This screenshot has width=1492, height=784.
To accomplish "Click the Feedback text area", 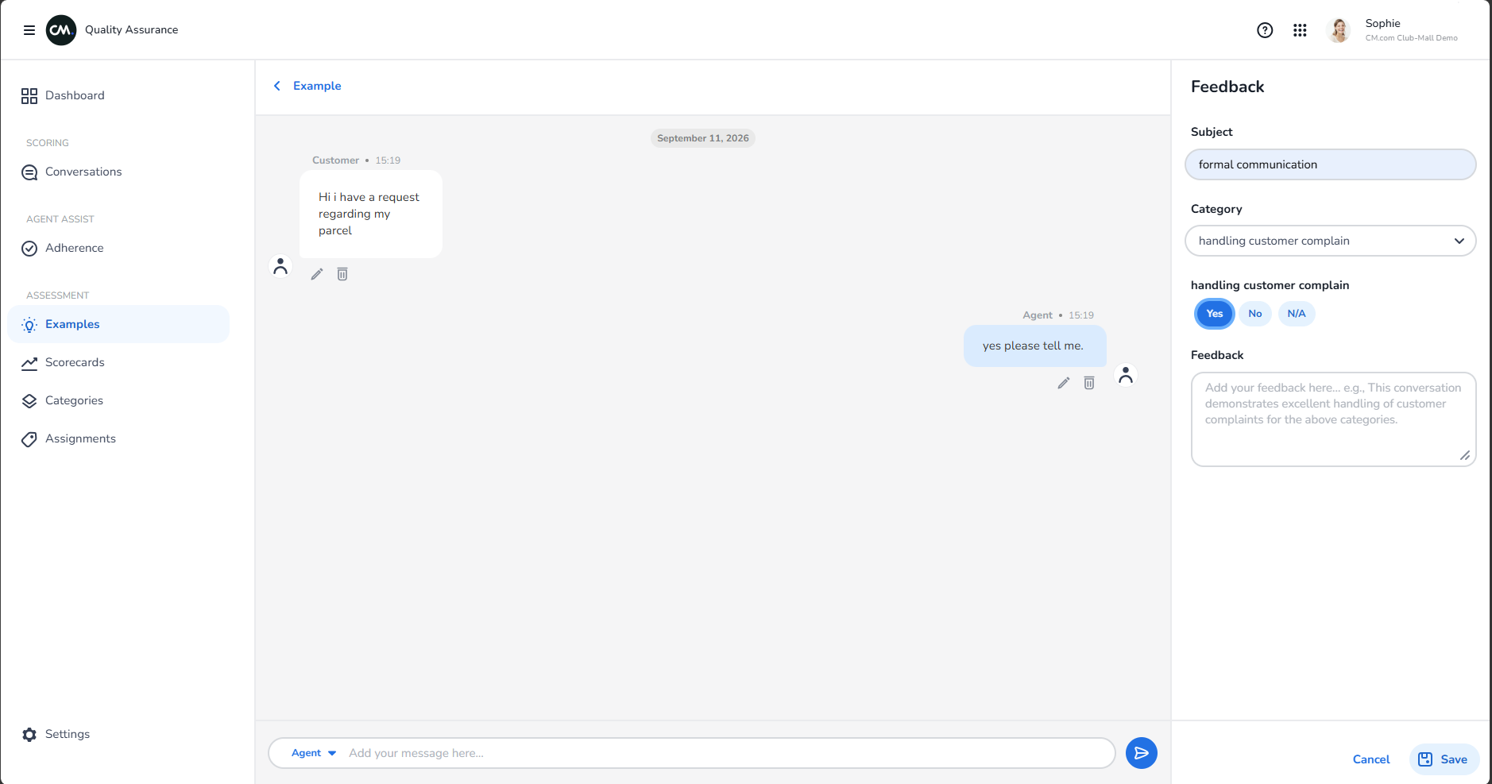I will pos(1334,419).
